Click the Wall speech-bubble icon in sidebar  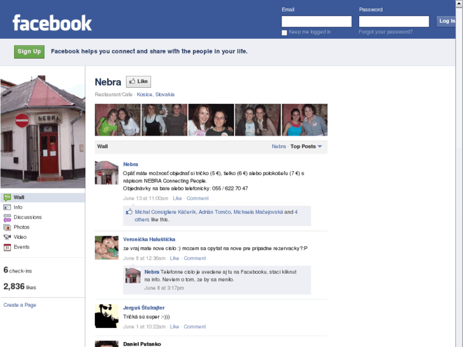(7, 197)
